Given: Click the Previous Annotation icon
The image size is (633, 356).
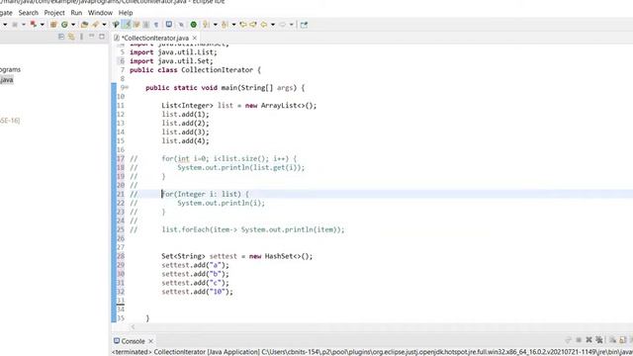Looking at the screenshot, I should 225,25.
